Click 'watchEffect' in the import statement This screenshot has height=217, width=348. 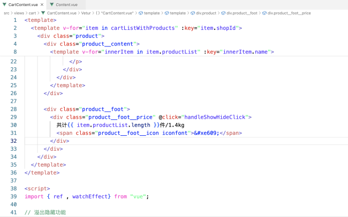point(90,196)
